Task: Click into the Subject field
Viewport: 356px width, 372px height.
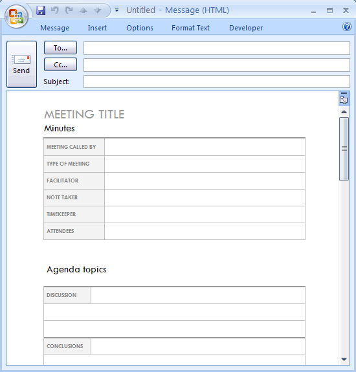Action: pos(217,82)
